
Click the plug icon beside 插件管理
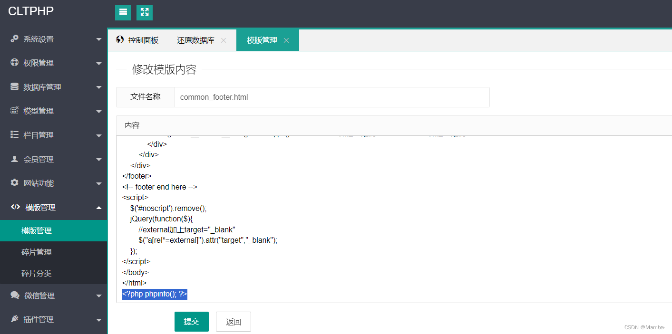click(x=15, y=319)
